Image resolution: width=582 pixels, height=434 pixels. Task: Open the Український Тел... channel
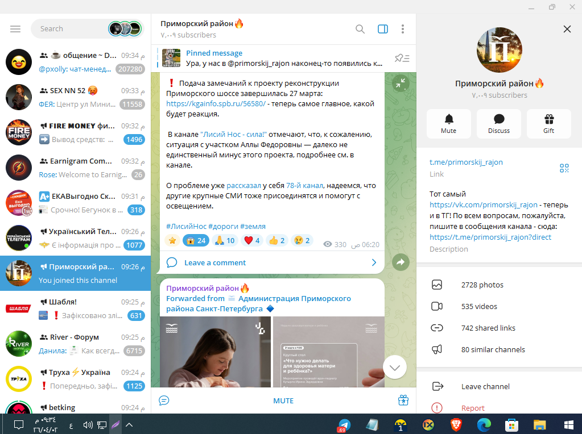(75, 238)
